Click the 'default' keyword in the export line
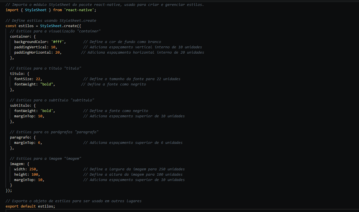Viewport: 359px width, 212px height. 28,206
